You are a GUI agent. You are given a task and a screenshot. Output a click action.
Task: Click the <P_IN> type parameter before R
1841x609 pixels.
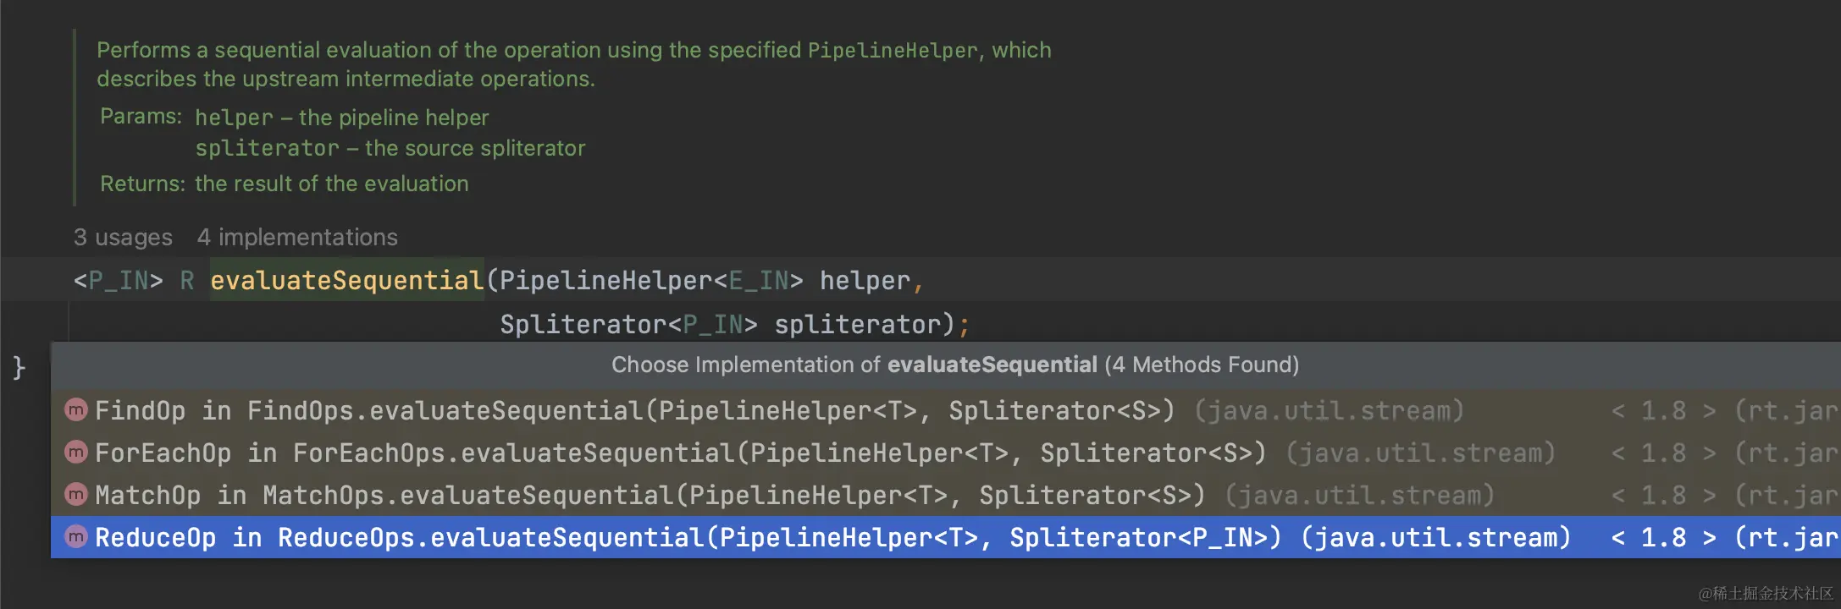coord(118,280)
